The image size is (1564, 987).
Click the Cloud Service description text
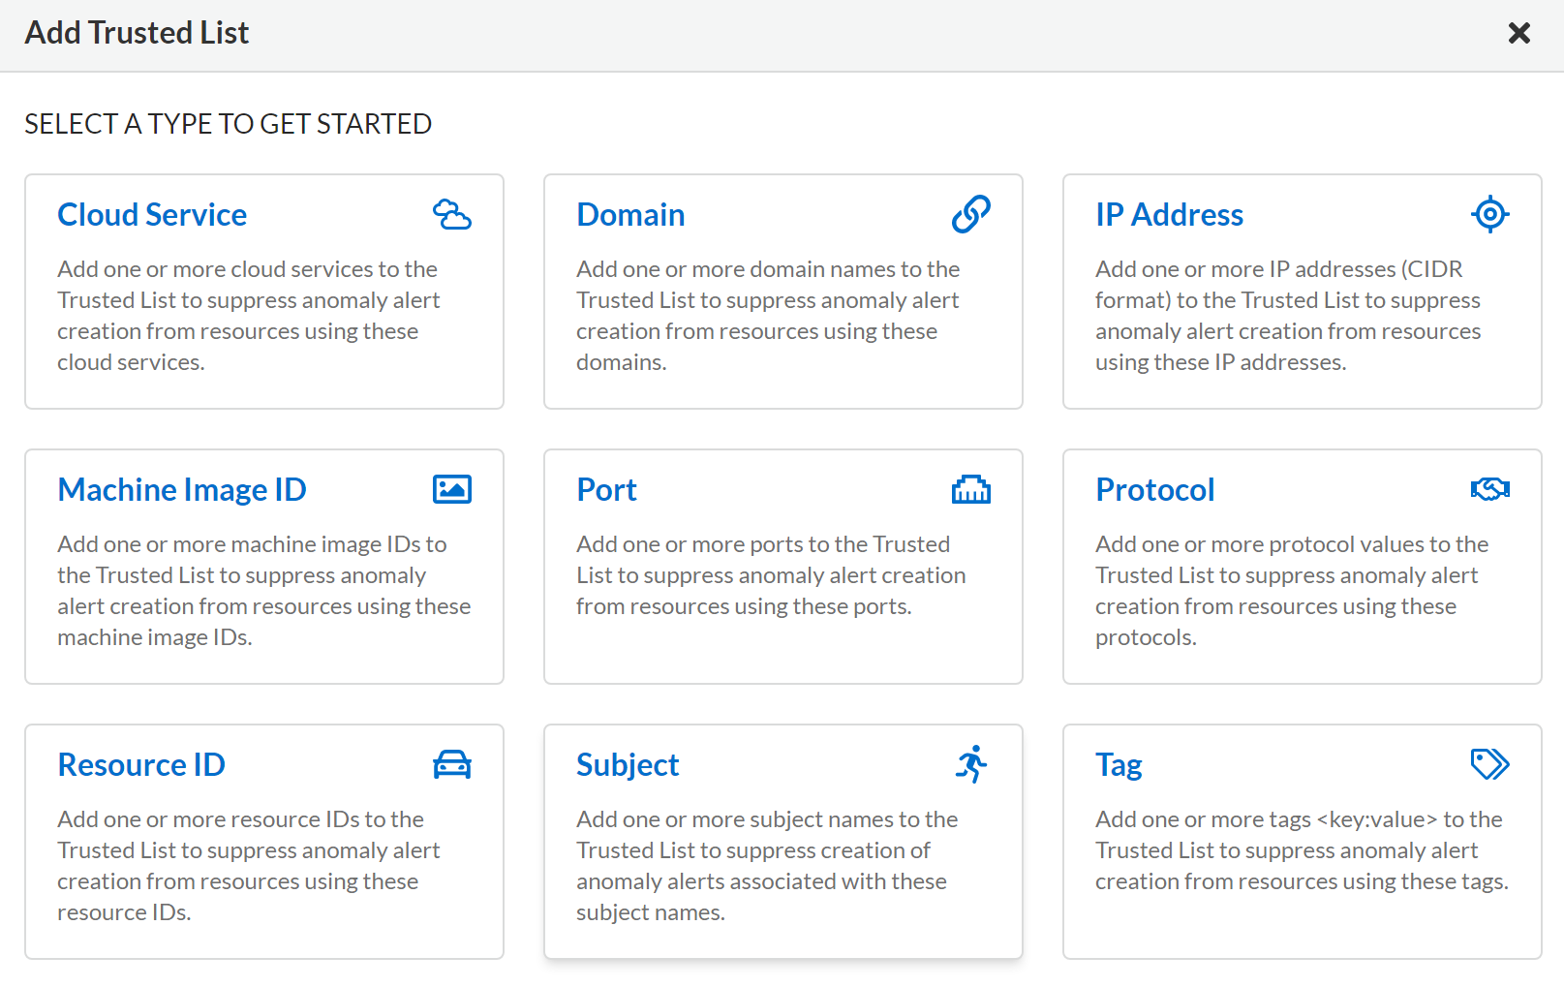pyautogui.click(x=249, y=315)
